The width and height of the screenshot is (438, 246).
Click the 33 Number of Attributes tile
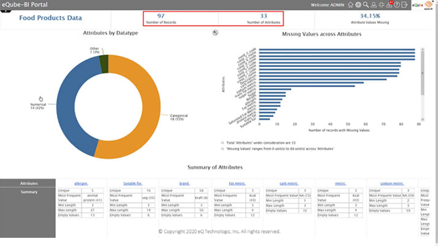pyautogui.click(x=263, y=19)
